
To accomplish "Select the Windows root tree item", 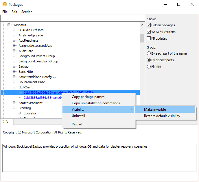I will pos(20,25).
